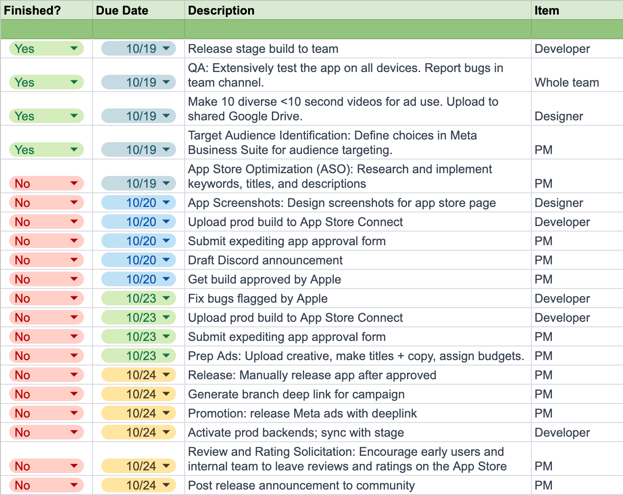The width and height of the screenshot is (623, 495).
Task: Select the "Finished?" column header
Action: coord(46,10)
